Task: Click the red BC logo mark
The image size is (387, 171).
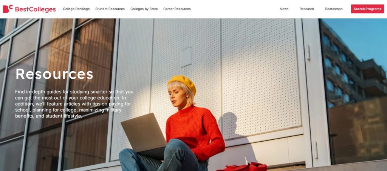Action: [x=8, y=9]
